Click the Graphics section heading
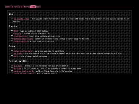Screen dimensions: 139x104 13,26
